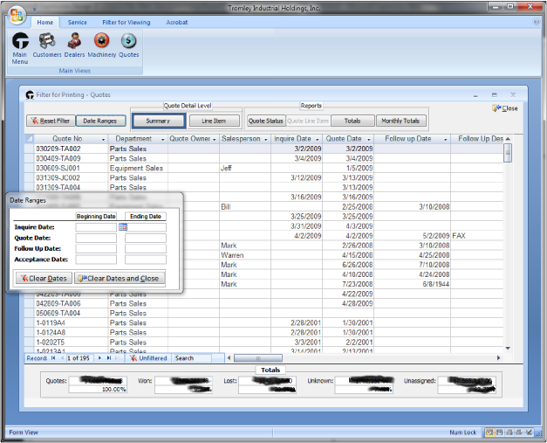
Task: Click the calendar date picker icon
Action: (x=123, y=227)
